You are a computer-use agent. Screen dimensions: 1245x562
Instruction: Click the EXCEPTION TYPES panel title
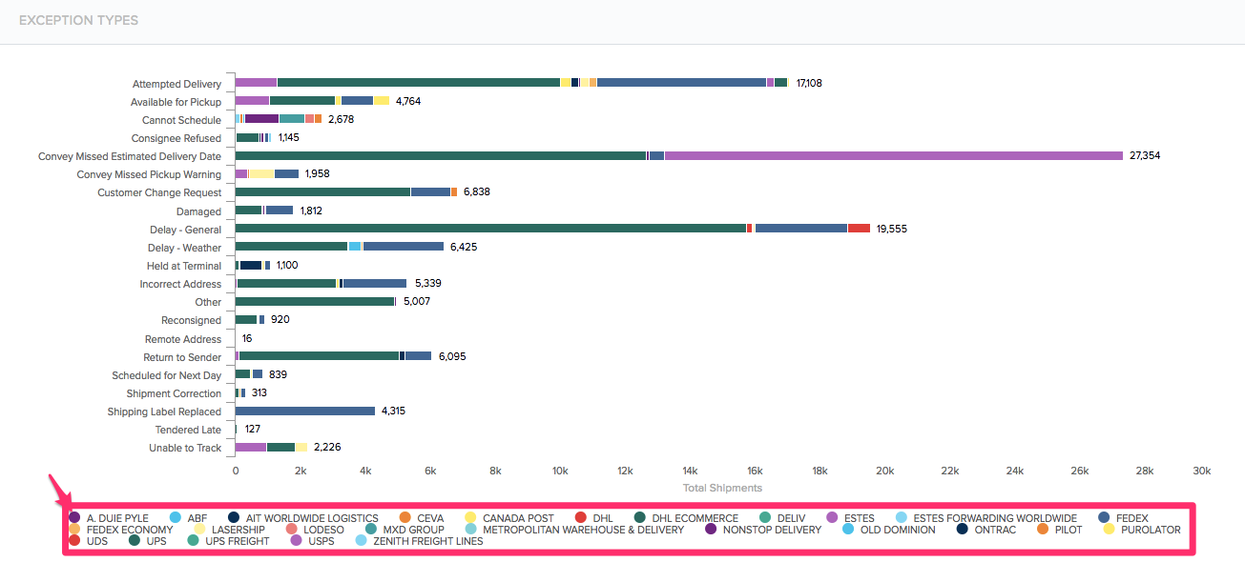(x=78, y=20)
